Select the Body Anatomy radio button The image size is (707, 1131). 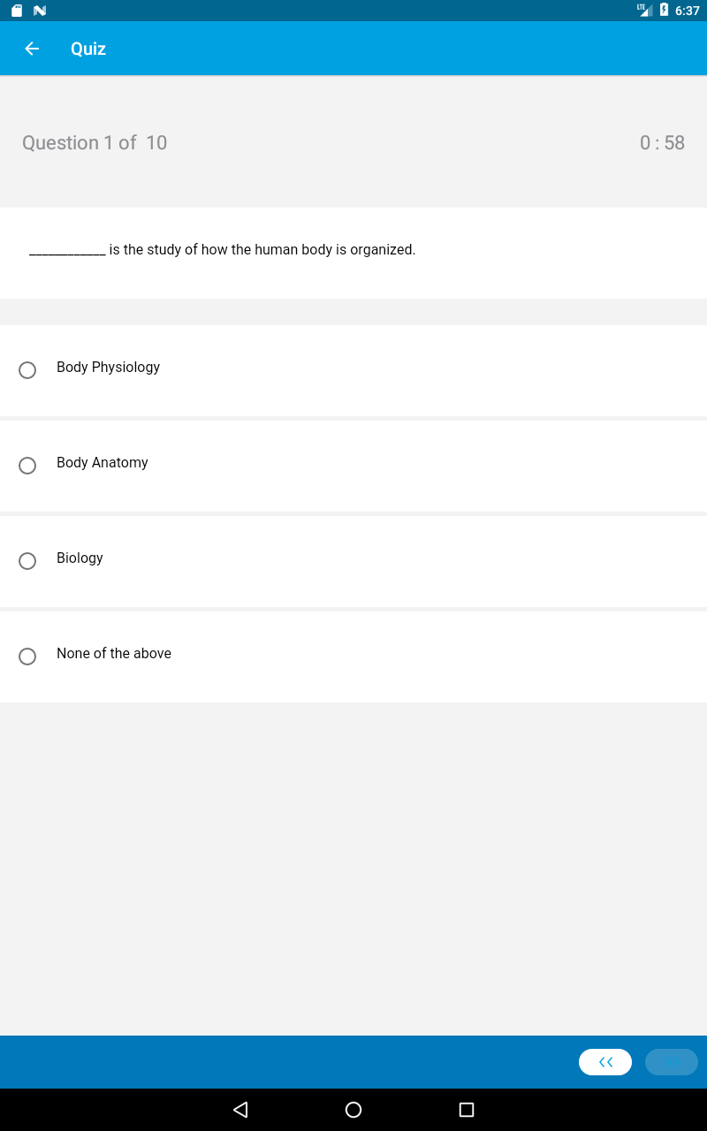(x=27, y=466)
